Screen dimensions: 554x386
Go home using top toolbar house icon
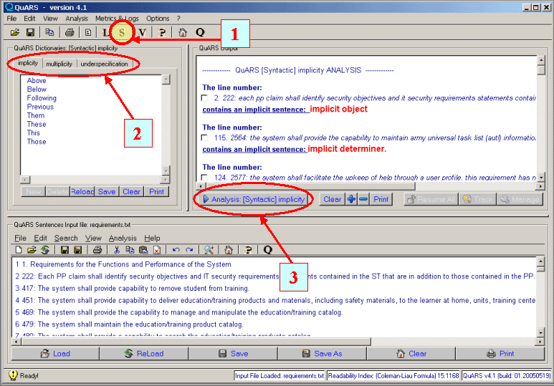coord(182,32)
